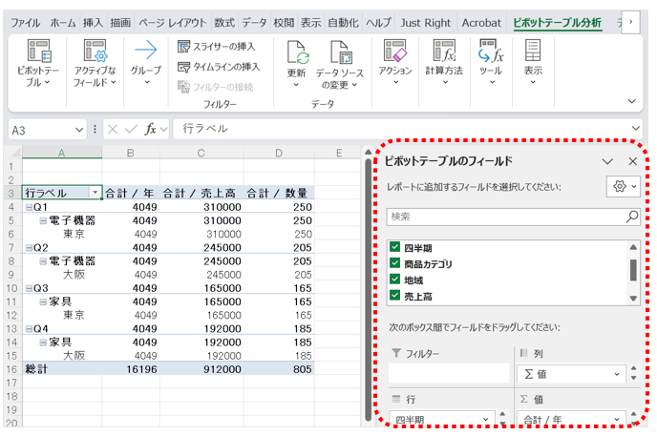This screenshot has width=657, height=436.
Task: Click the 更新 refresh icon
Action: pyautogui.click(x=297, y=53)
